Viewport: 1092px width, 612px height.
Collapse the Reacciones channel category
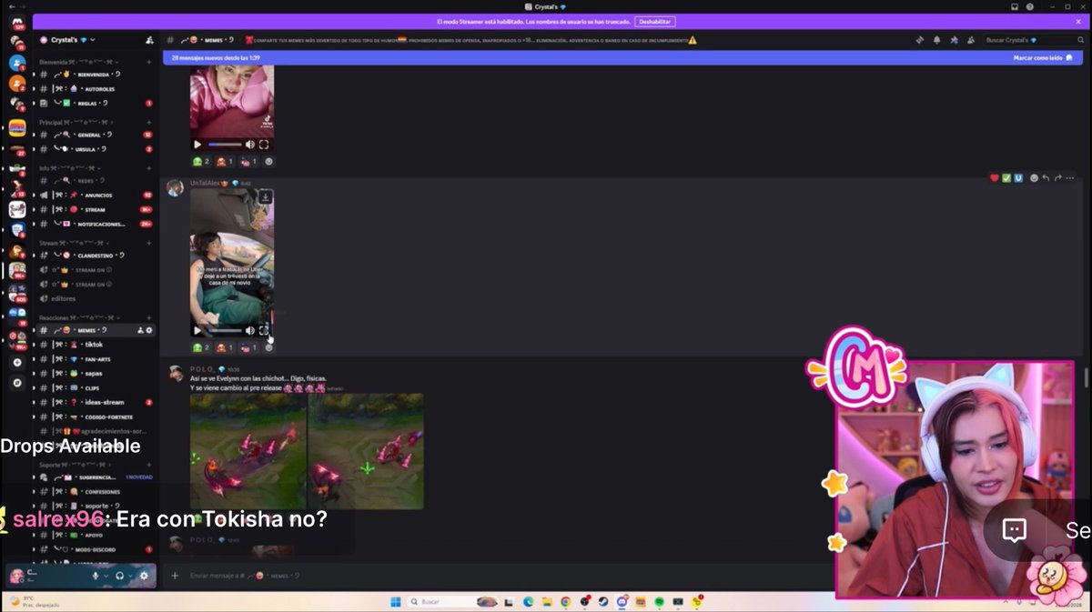tap(77, 317)
